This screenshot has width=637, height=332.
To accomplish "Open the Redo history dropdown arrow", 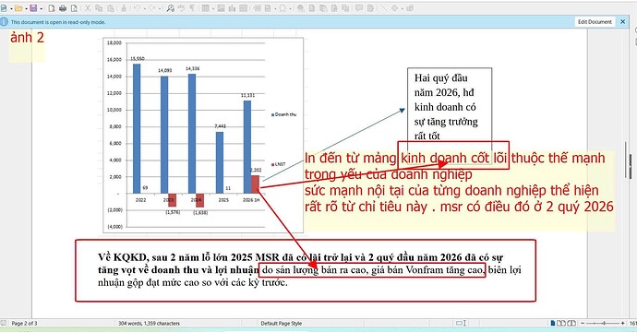I will tap(160, 8).
